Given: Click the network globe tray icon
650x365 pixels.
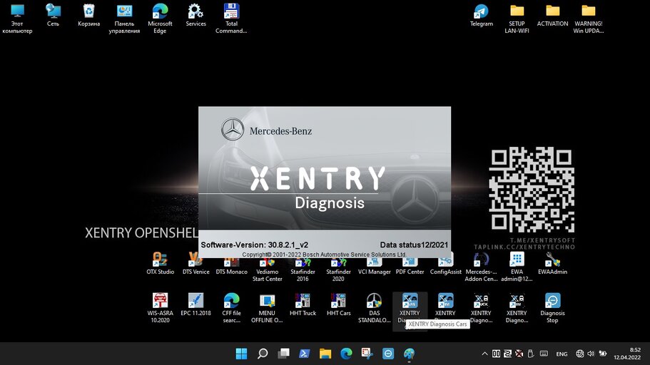Looking at the screenshot, I should point(580,354).
